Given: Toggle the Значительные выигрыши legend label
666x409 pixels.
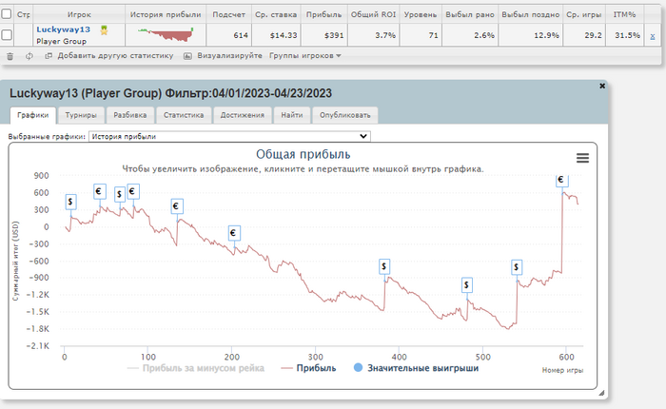Looking at the screenshot, I should (x=423, y=368).
